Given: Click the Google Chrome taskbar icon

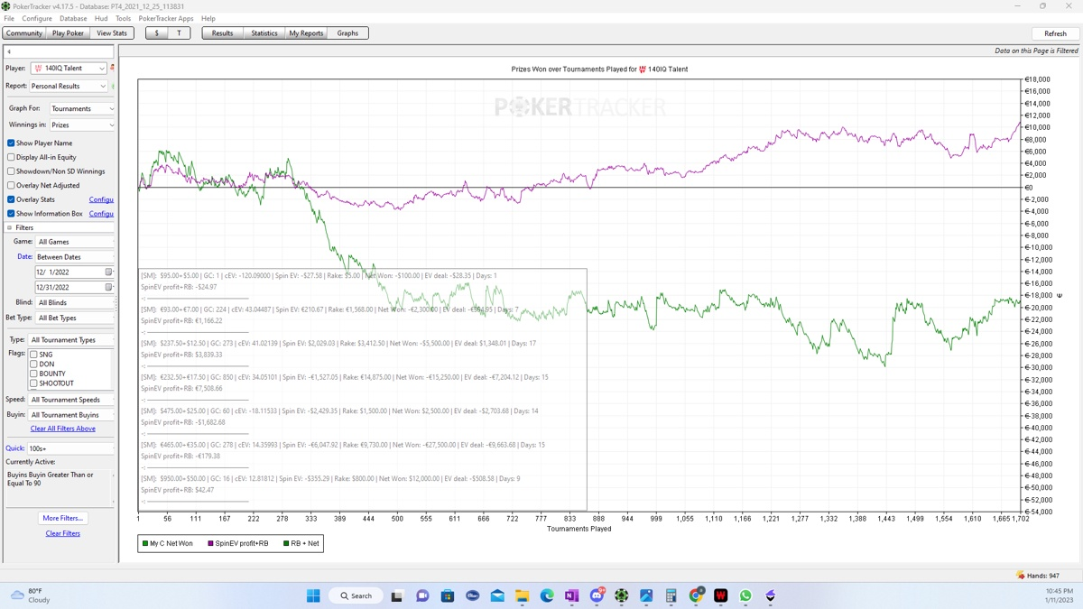Looking at the screenshot, I should click(x=696, y=595).
